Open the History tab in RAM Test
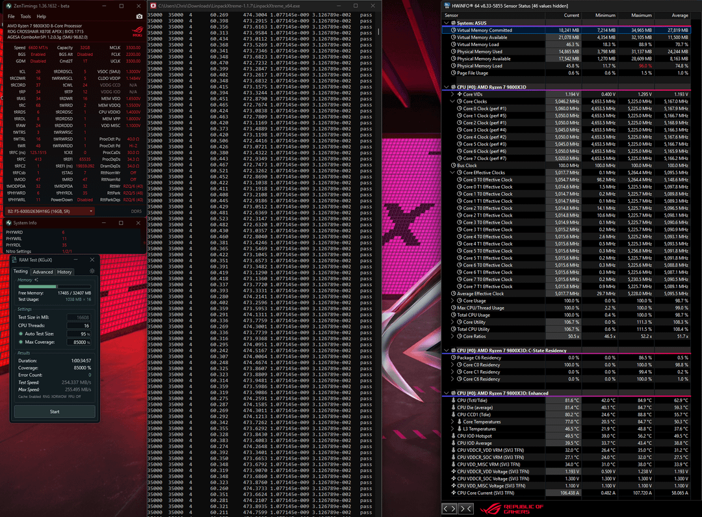This screenshot has height=517, width=702. [64, 272]
